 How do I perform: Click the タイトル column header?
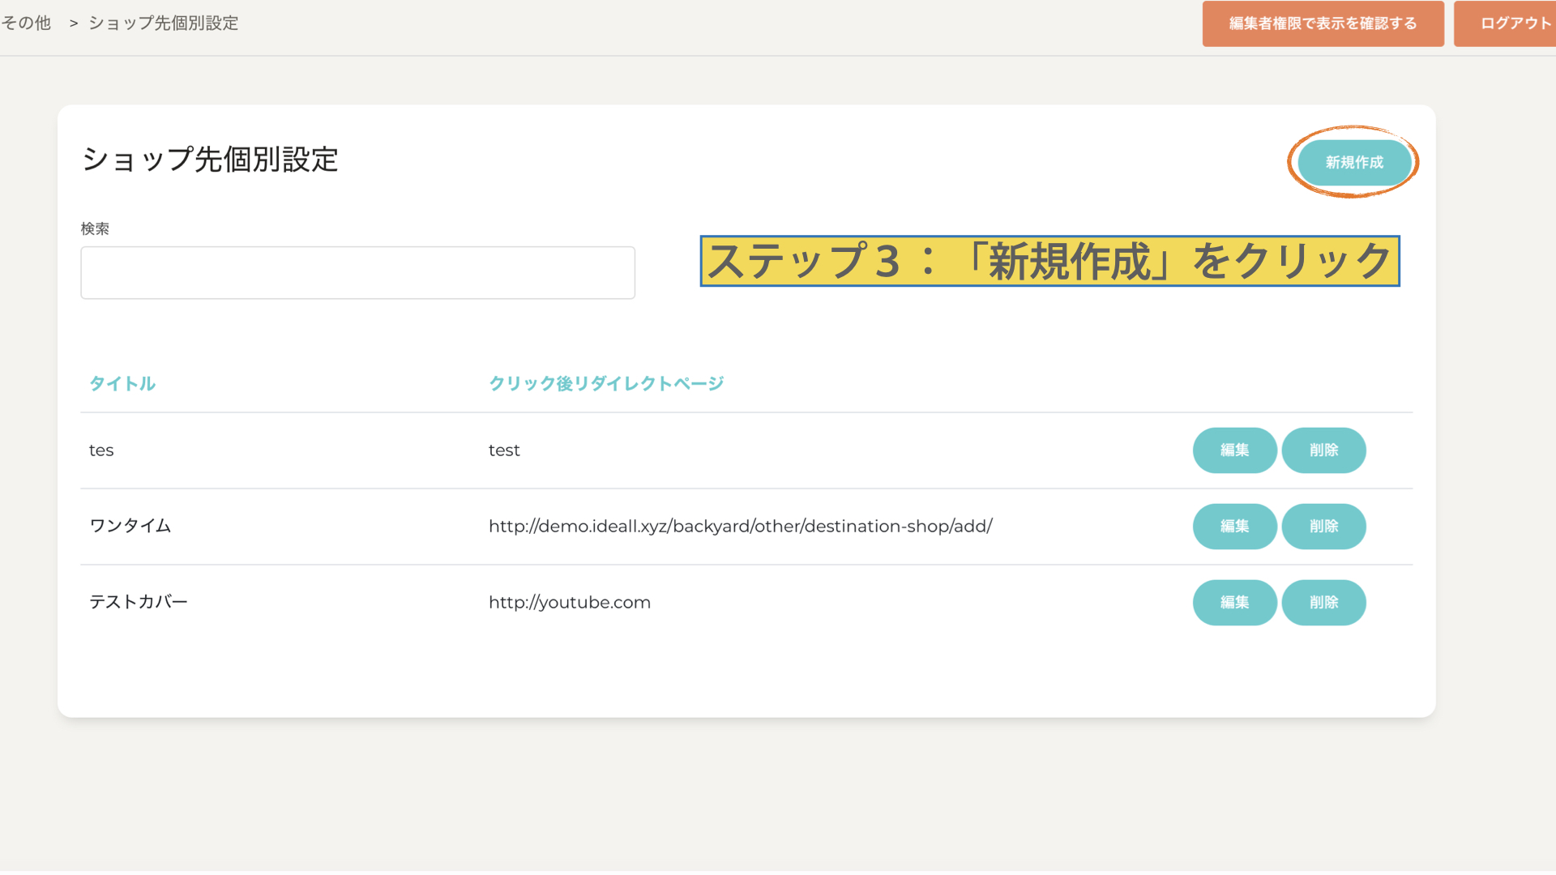[122, 384]
